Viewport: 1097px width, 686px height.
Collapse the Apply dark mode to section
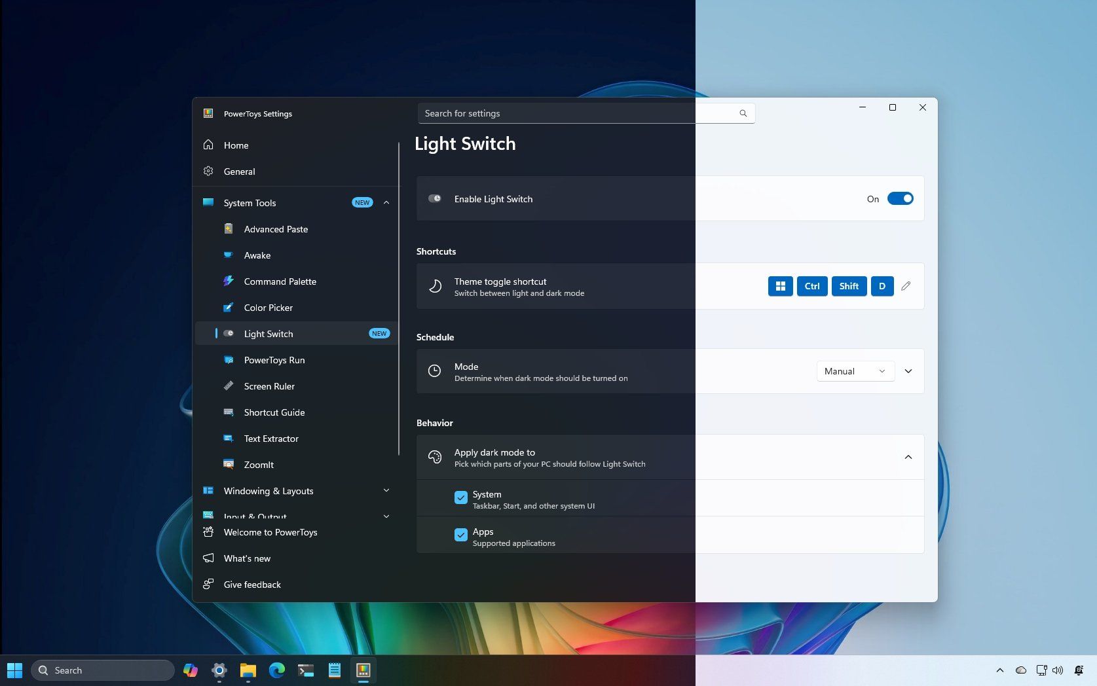point(908,457)
